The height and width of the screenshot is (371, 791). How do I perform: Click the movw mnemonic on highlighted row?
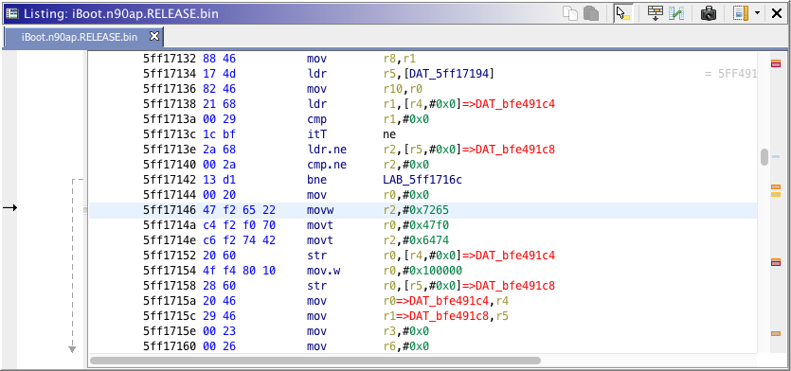[x=320, y=210]
